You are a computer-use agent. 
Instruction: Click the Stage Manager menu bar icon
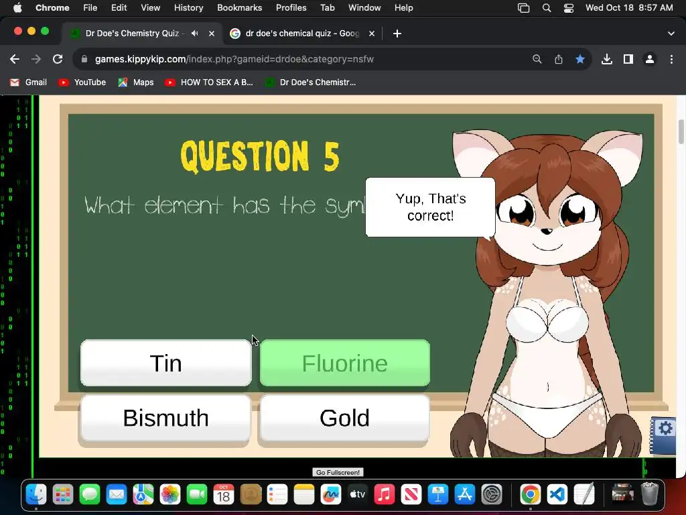point(524,8)
